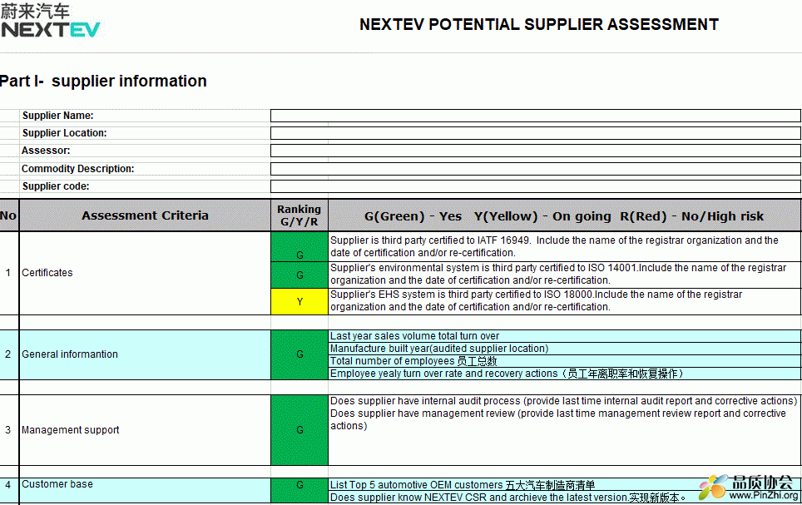Viewport: 802px width, 505px height.
Task: Click the 'No' column header
Action: click(x=8, y=215)
